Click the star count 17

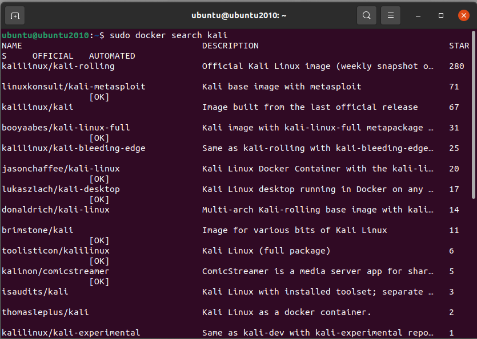pos(454,189)
